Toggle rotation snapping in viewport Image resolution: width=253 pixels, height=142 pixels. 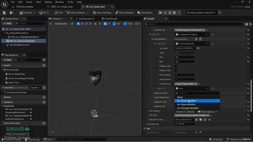114,24
